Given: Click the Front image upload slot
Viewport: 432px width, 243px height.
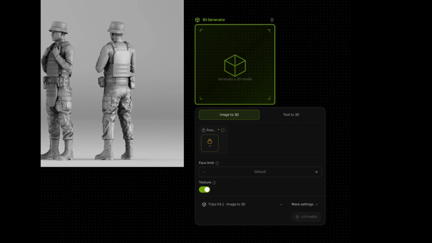Looking at the screenshot, I should (x=210, y=143).
